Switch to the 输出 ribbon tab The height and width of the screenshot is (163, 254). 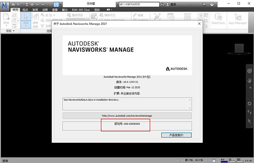tap(65, 10)
